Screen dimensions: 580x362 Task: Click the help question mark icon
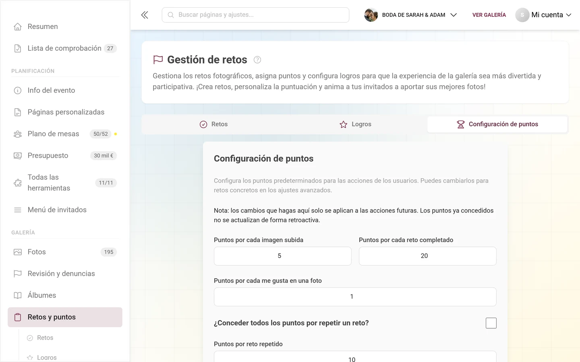click(257, 60)
